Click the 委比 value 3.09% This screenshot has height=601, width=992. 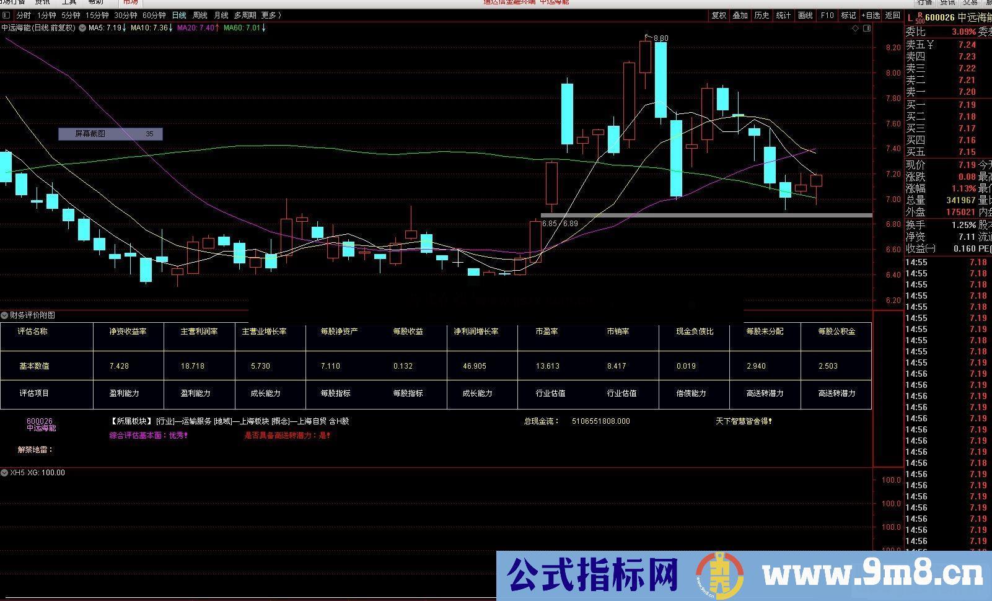[963, 32]
